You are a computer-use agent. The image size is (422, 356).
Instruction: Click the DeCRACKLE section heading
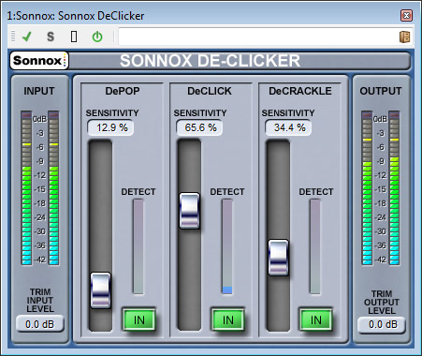[300, 91]
